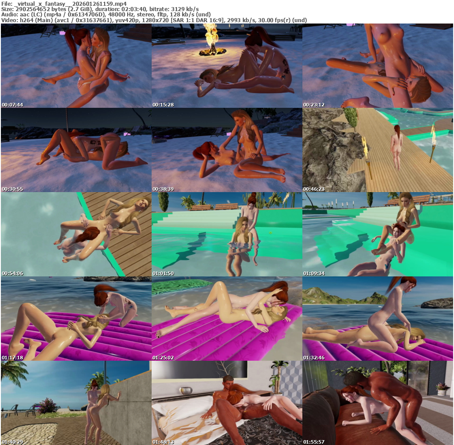
Task: Select the pool thumbnail stamped 01:01:50
Action: pos(227,234)
